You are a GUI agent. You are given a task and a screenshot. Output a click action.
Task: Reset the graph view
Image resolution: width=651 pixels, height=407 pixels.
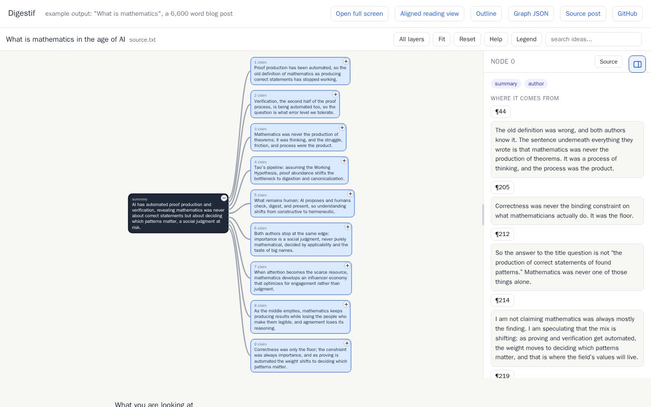[467, 39]
